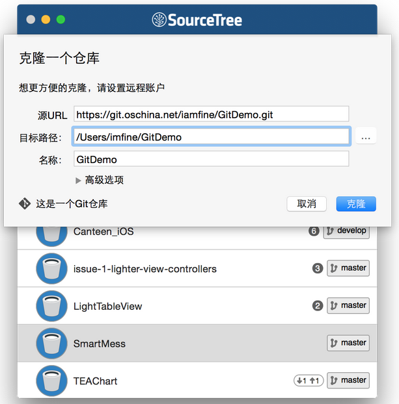The width and height of the screenshot is (399, 404).
Task: Click the 源URL input field
Action: pyautogui.click(x=211, y=114)
